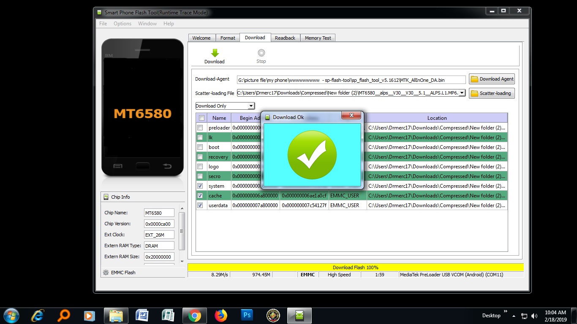Click the MT6580 phone image

142,108
